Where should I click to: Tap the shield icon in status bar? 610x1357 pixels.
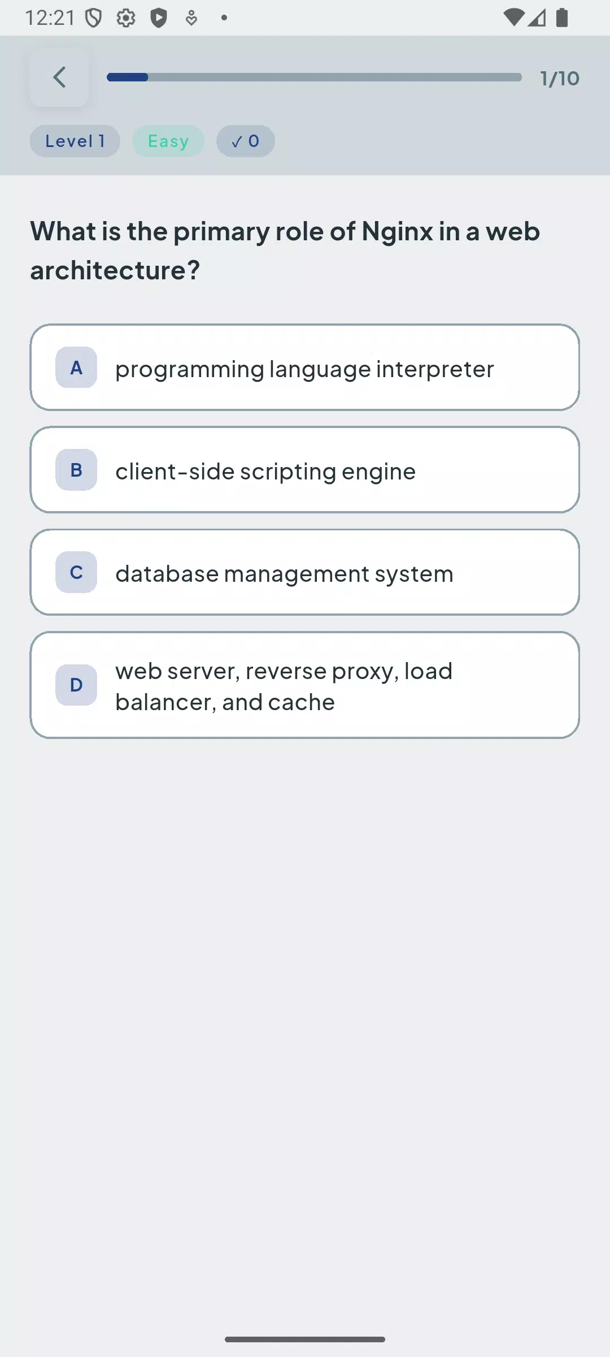coord(93,18)
